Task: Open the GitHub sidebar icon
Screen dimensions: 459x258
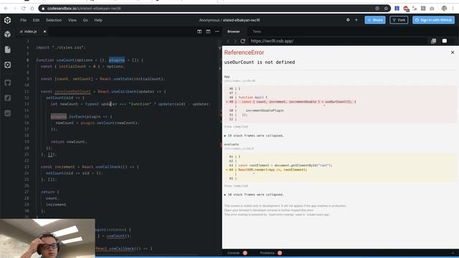Action: point(8,83)
